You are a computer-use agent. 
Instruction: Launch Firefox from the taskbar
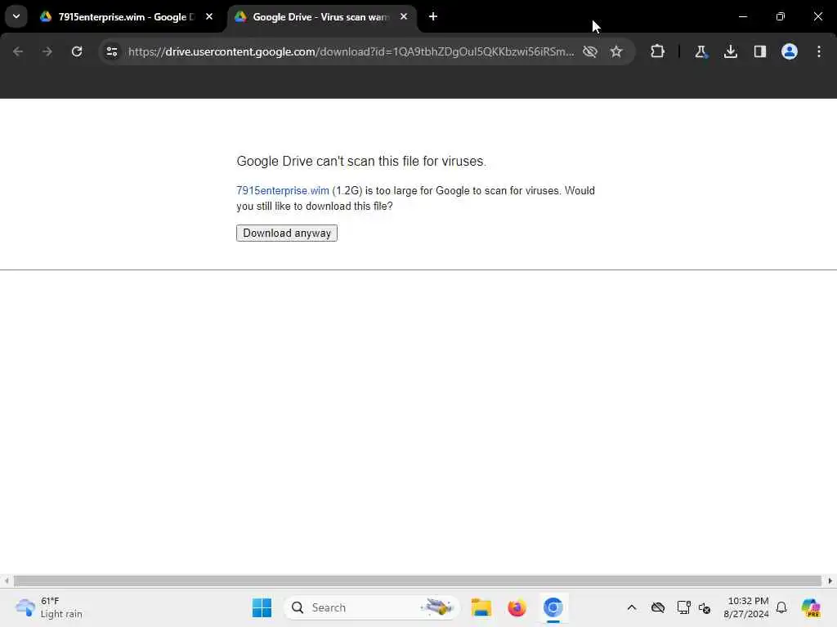point(517,607)
